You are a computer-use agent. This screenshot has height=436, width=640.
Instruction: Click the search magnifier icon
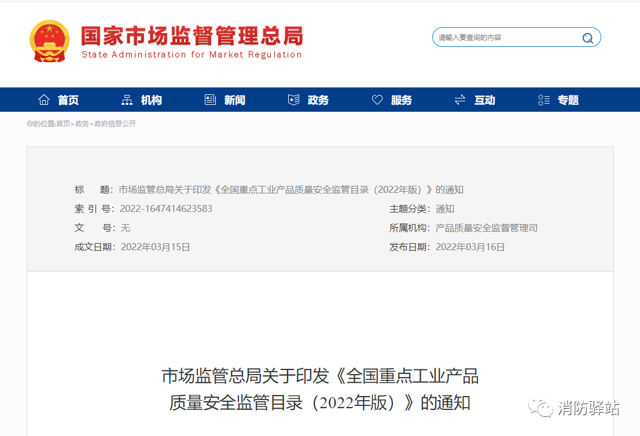(588, 37)
